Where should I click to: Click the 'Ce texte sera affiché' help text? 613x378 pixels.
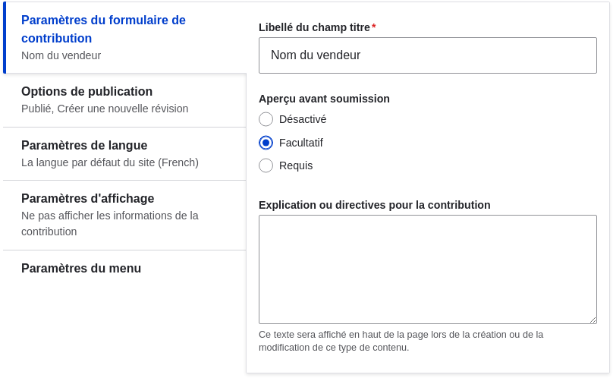(x=401, y=341)
